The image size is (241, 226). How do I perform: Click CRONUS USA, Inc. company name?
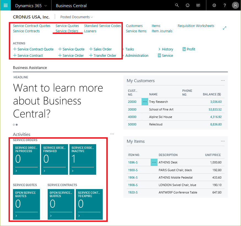(x=31, y=17)
